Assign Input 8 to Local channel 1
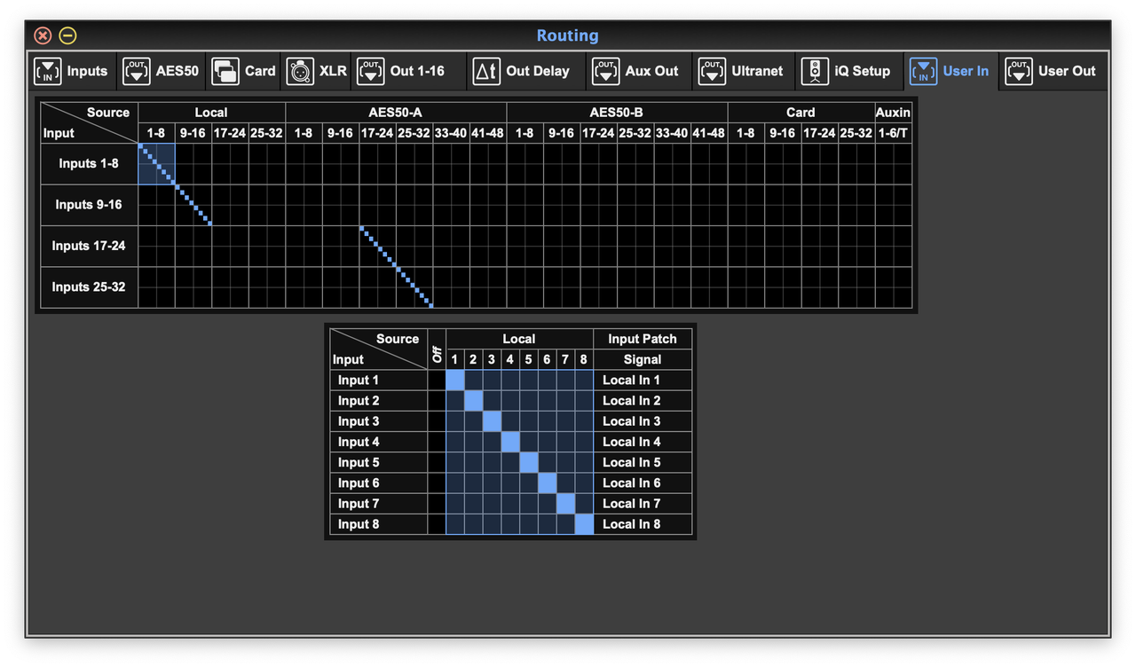This screenshot has height=667, width=1136. [454, 524]
